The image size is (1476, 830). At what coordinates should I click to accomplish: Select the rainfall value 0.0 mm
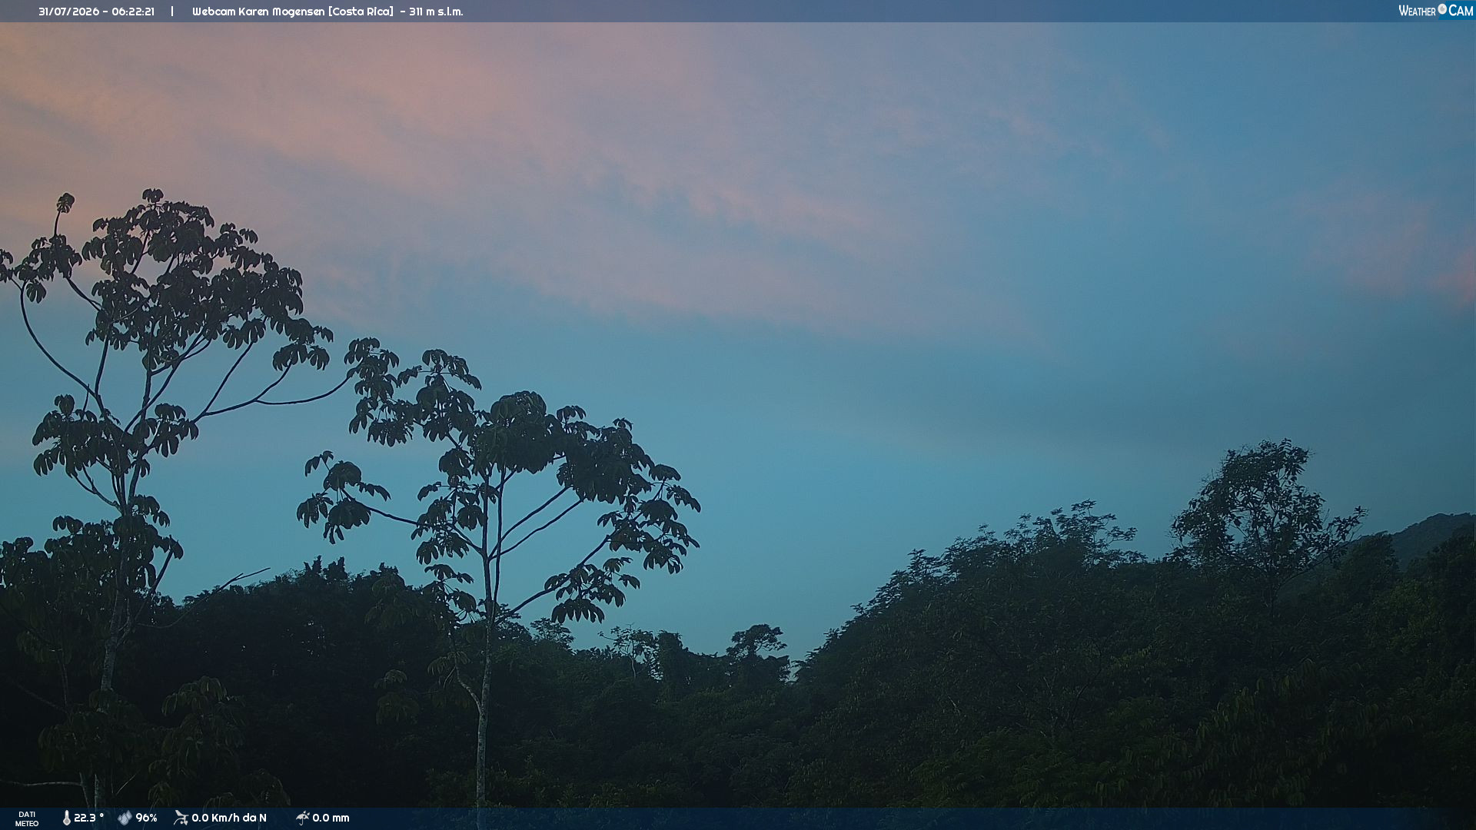(331, 818)
